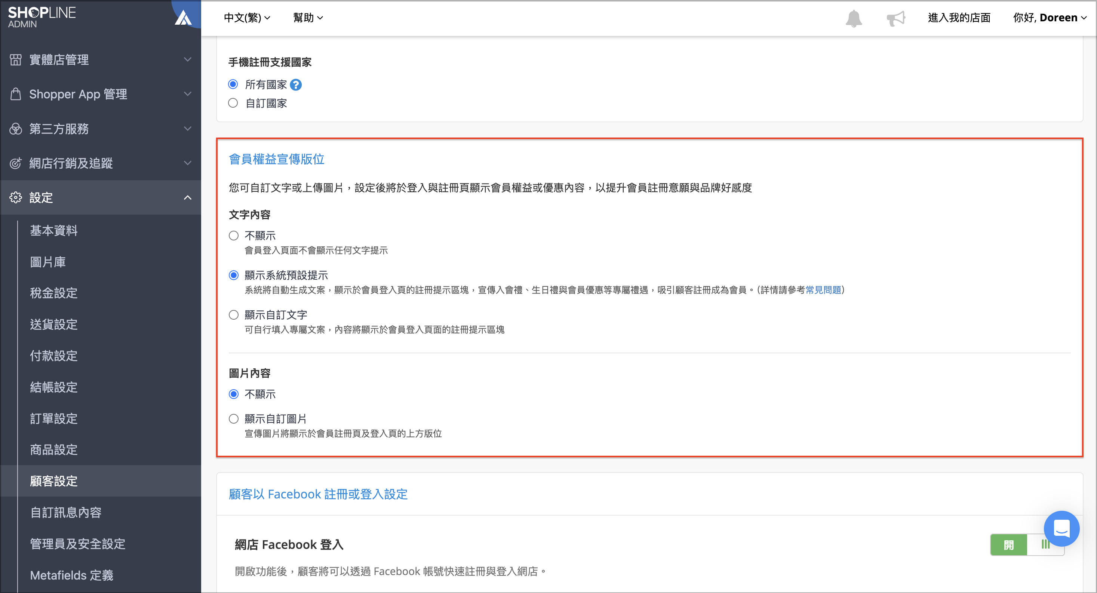This screenshot has width=1097, height=593.
Task: Select 顯示自訂文字 radio option
Action: [x=233, y=315]
